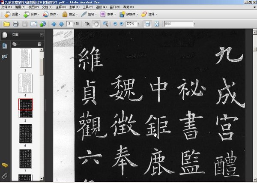Open the Attachments paperclip panel
This screenshot has height=183, width=257.
tap(5, 176)
